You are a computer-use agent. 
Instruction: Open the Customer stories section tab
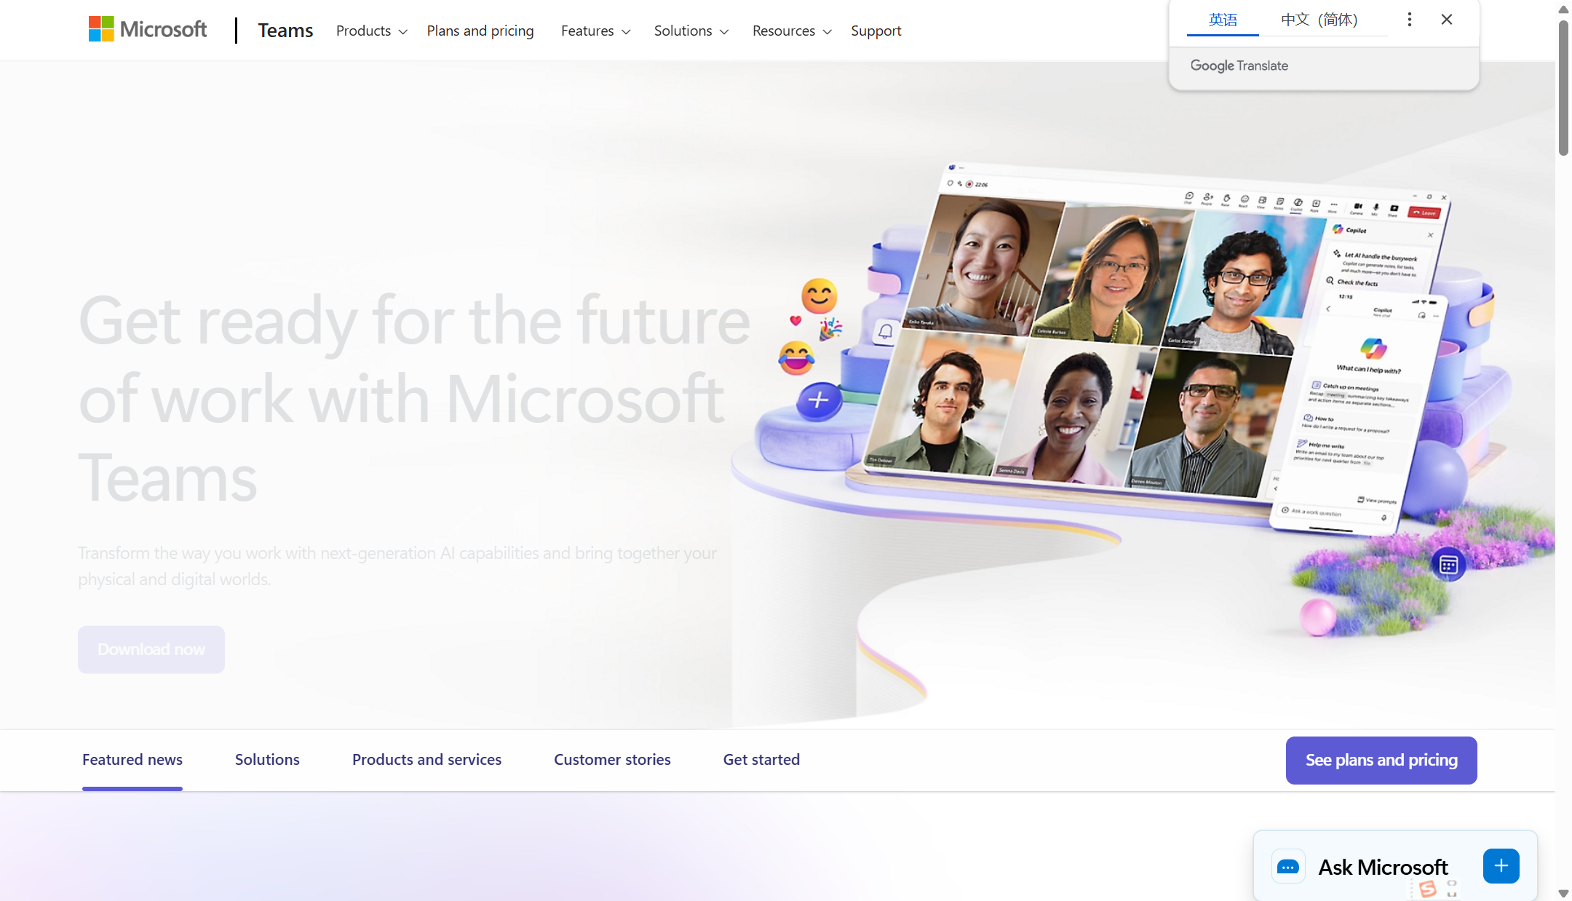click(612, 759)
